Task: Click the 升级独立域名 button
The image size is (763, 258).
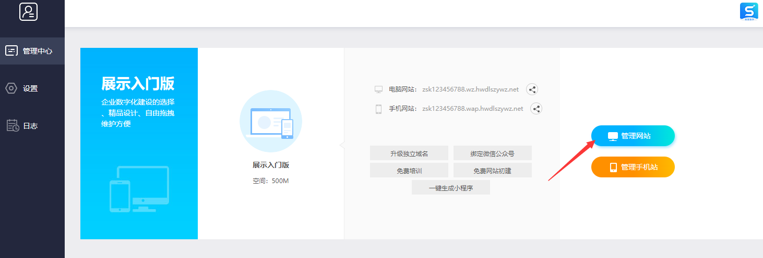Action: [x=409, y=153]
